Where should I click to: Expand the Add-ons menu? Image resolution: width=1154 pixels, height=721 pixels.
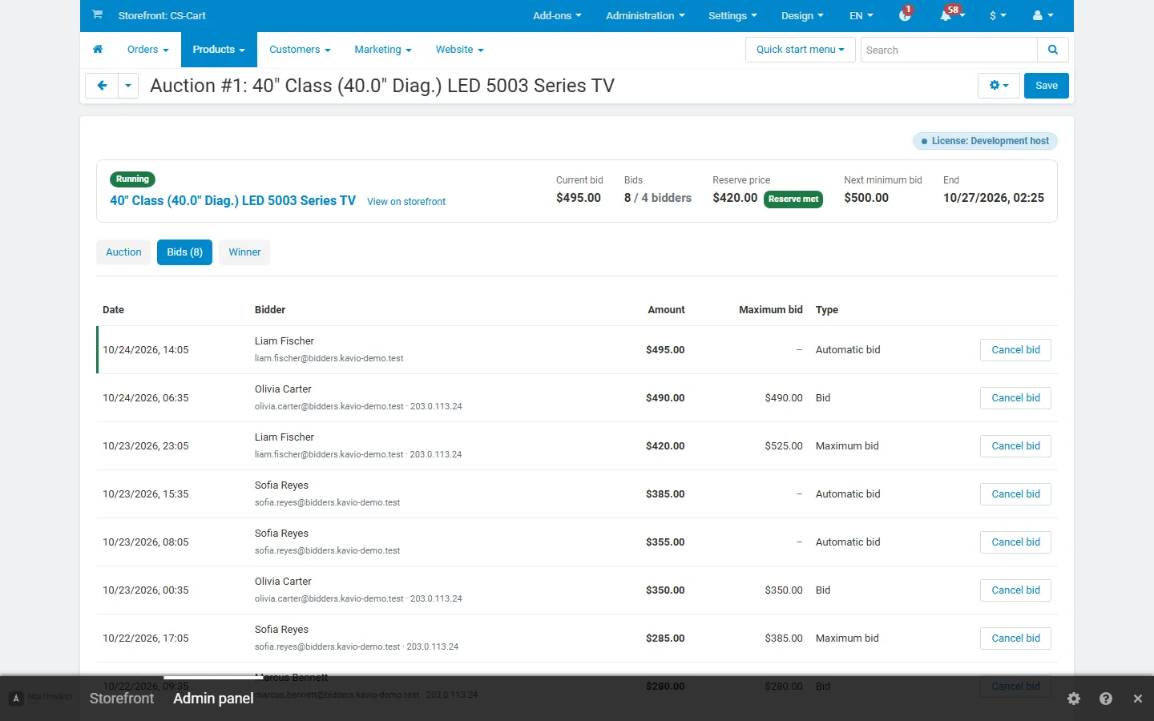557,15
